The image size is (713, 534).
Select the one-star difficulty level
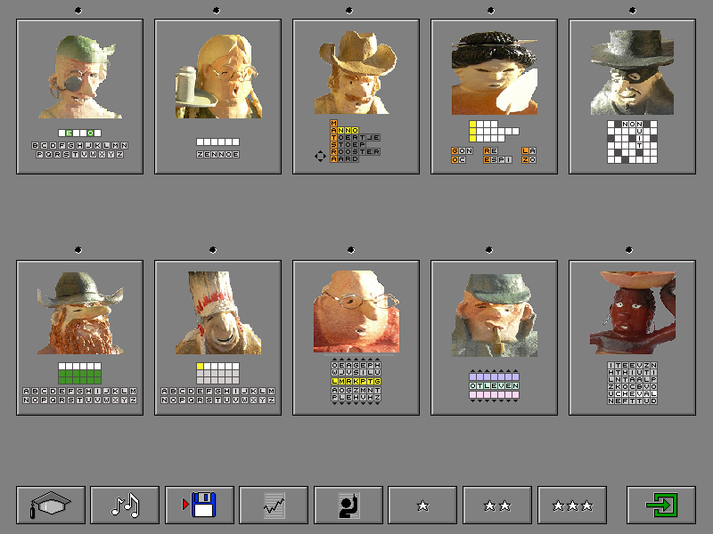[422, 505]
